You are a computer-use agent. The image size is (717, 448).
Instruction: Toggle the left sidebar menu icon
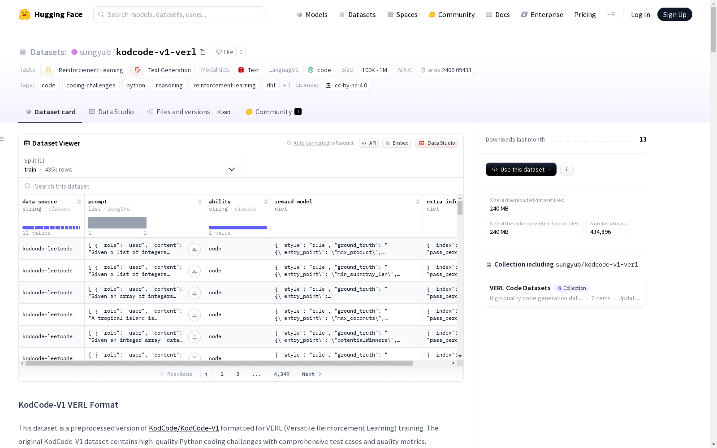tap(2, 139)
